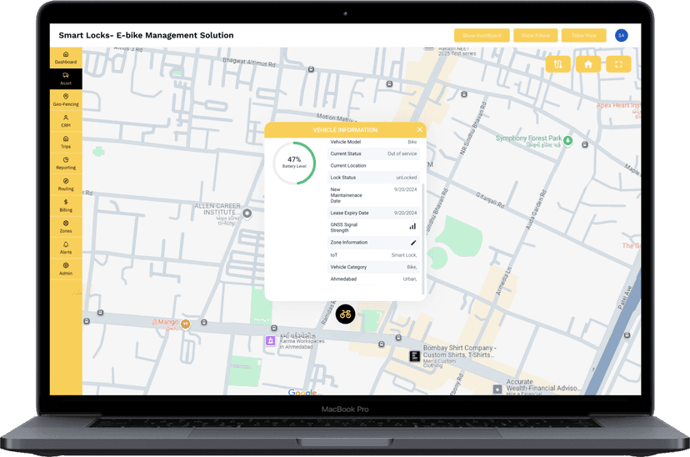Switch to Table View
690x457 pixels.
(x=584, y=36)
